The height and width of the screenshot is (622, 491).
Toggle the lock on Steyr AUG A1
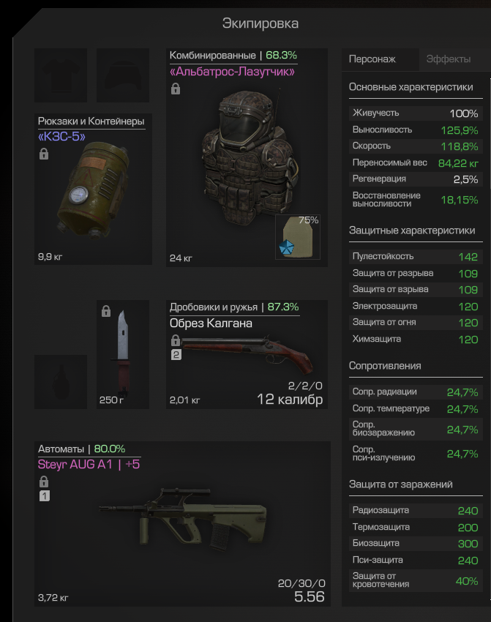(x=44, y=482)
